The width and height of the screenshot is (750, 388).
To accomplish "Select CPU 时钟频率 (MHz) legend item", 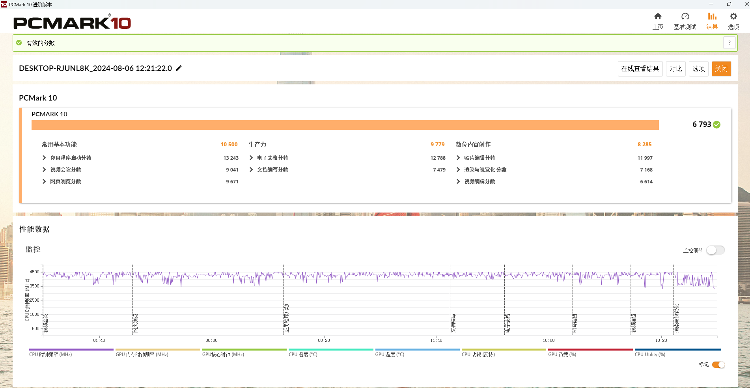I will [x=71, y=353].
